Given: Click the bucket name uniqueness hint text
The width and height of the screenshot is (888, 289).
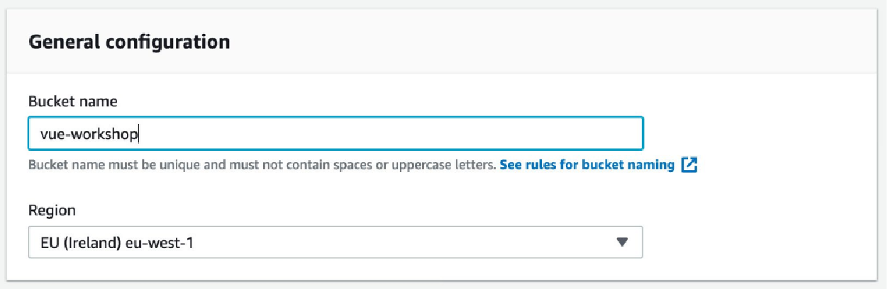Looking at the screenshot, I should coord(262,165).
